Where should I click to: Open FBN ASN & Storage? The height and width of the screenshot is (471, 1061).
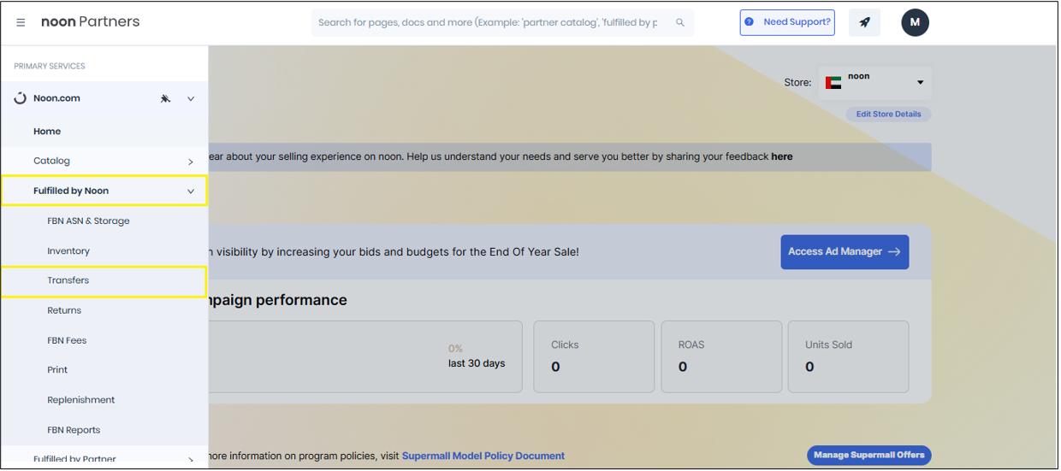(88, 221)
